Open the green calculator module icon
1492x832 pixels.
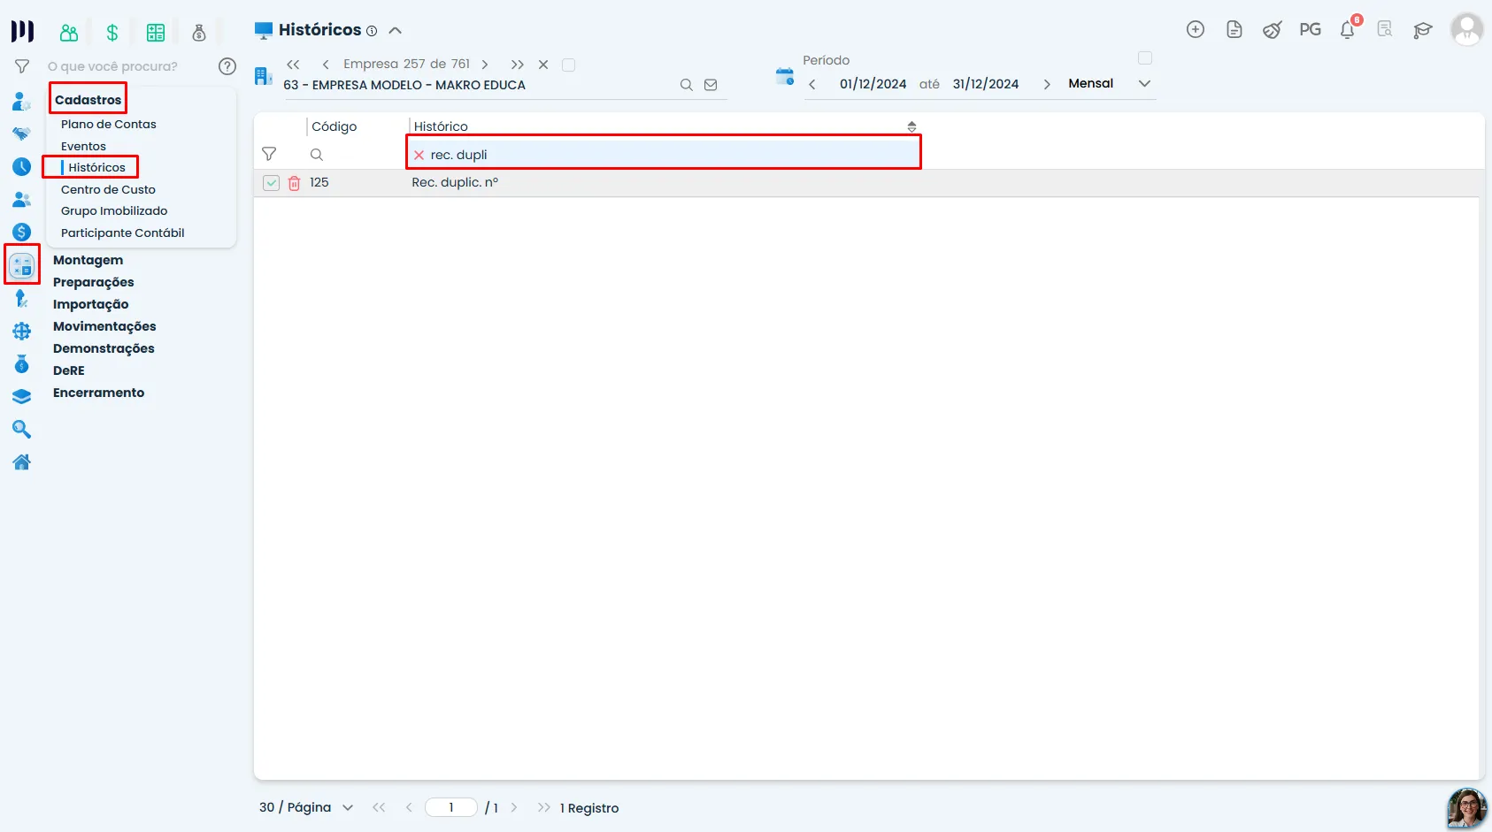click(x=156, y=33)
